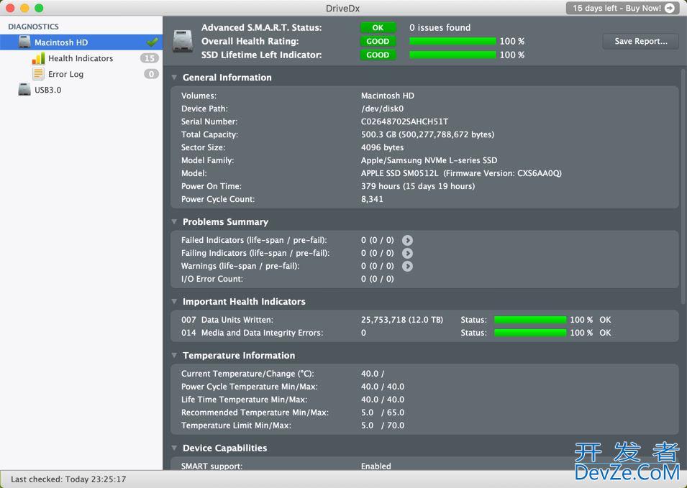Click Media and Data Integrity Errors status bar
This screenshot has width=687, height=488.
[x=530, y=333]
